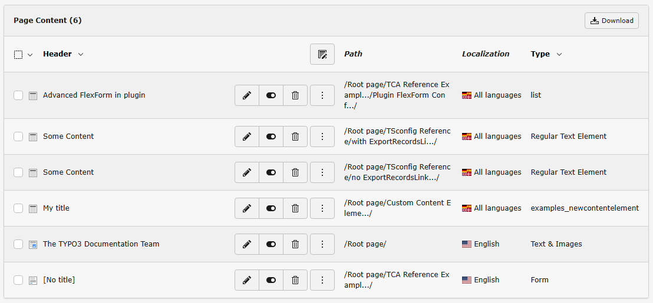
Task: Click icon of Some Content 'with ExportRecordsLi'
Action: [33, 136]
